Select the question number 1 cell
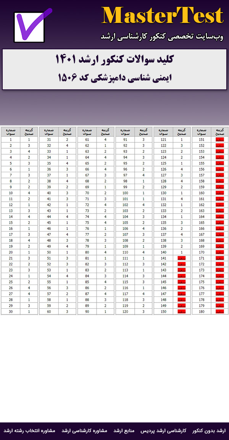The width and height of the screenshot is (229, 440). (x=11, y=140)
